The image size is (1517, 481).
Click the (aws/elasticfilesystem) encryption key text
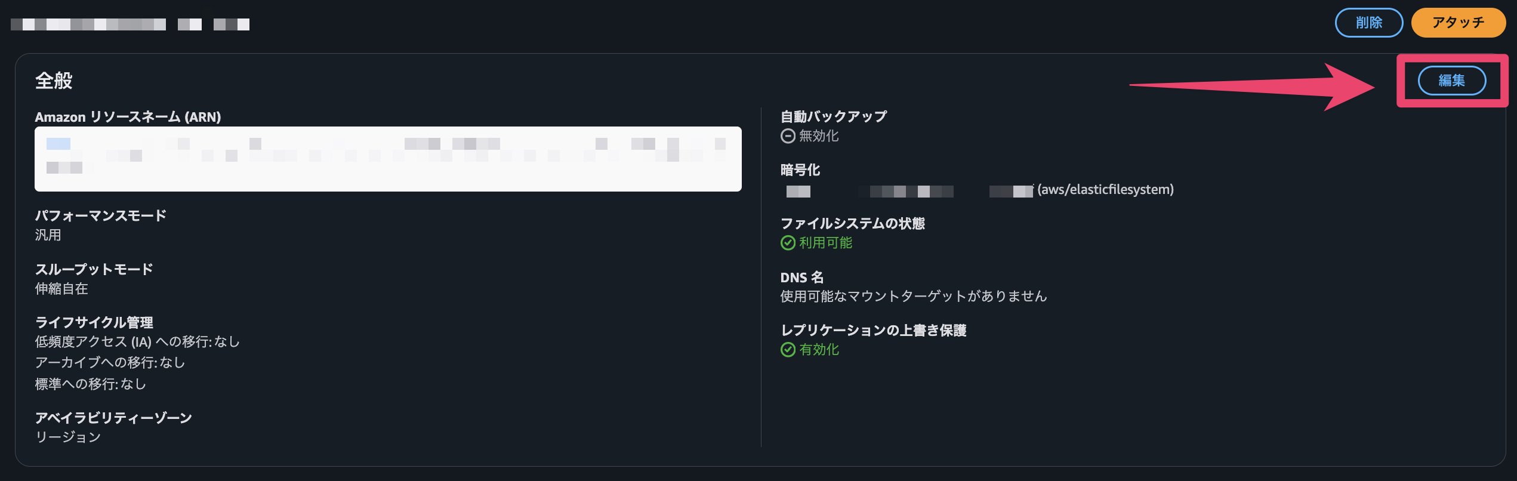pos(1105,190)
